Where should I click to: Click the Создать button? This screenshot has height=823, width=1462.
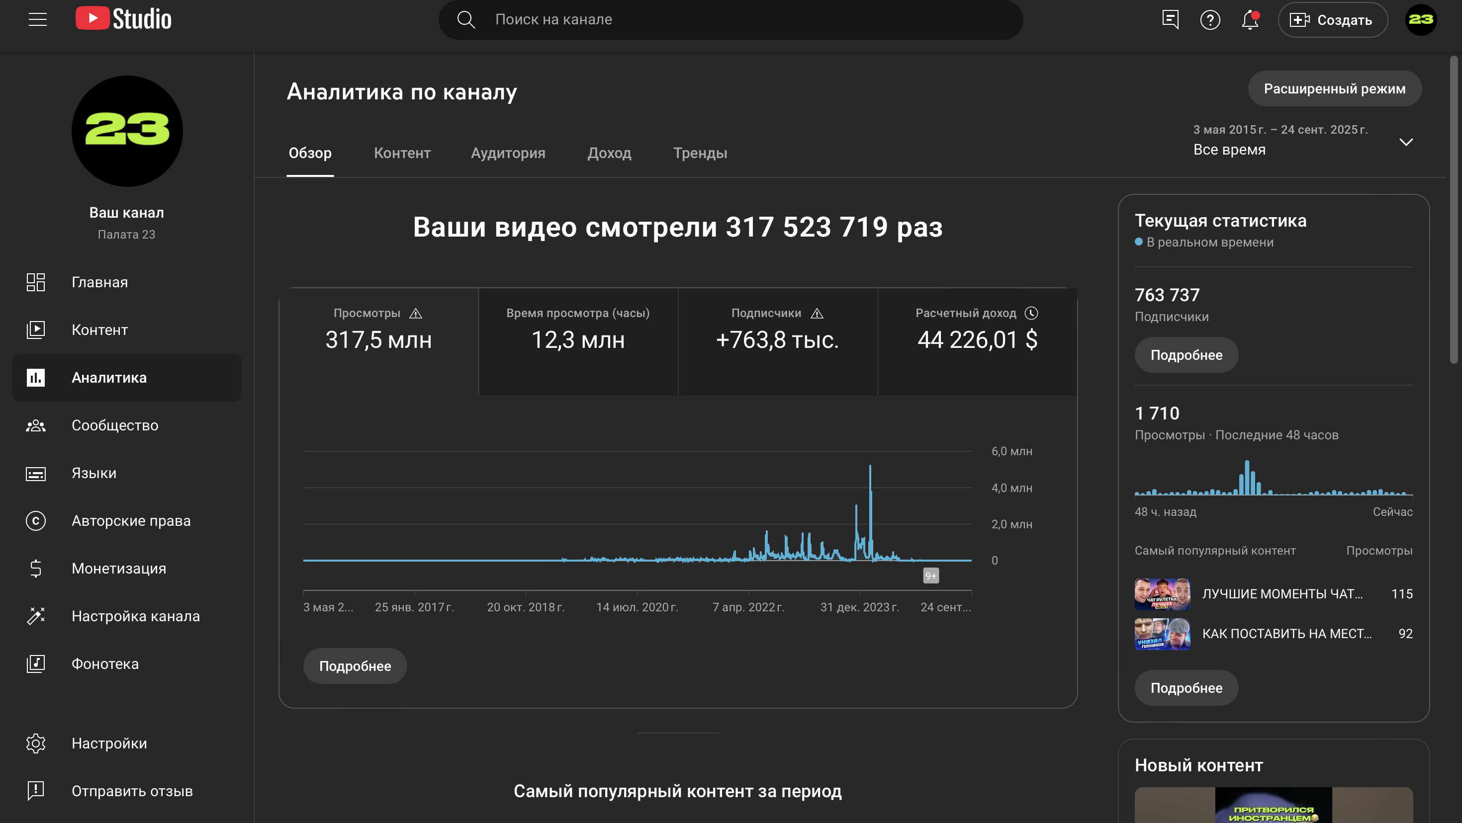point(1332,20)
